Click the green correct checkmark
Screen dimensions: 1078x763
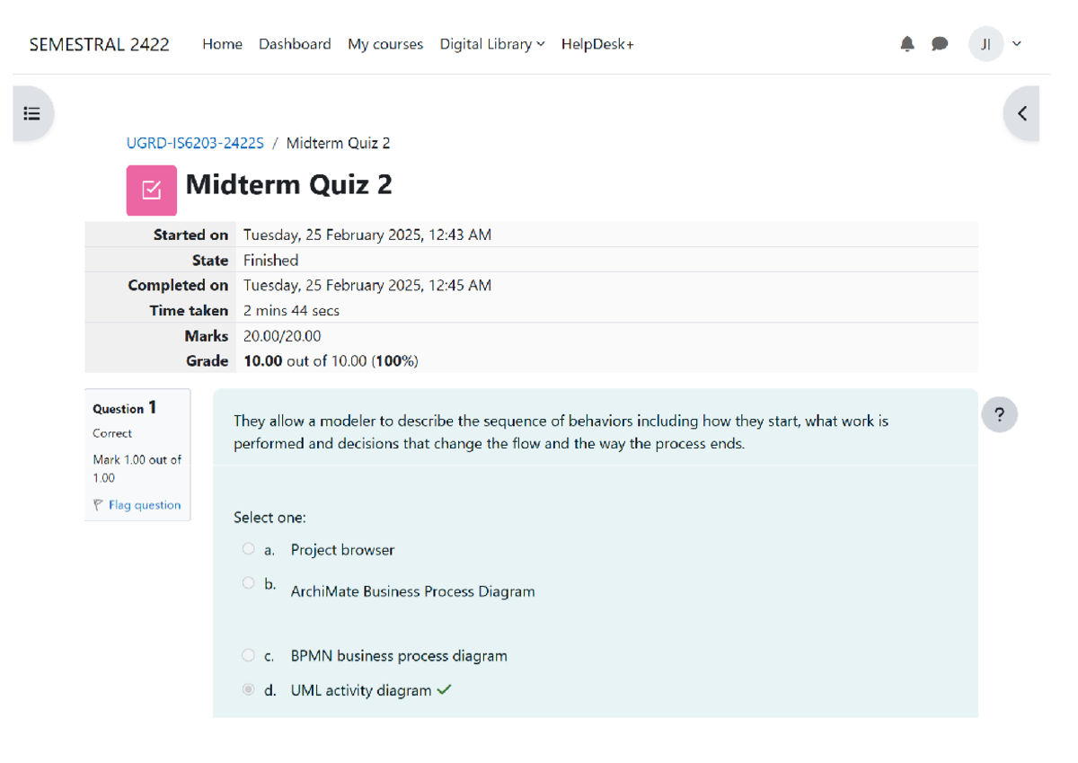(x=444, y=690)
